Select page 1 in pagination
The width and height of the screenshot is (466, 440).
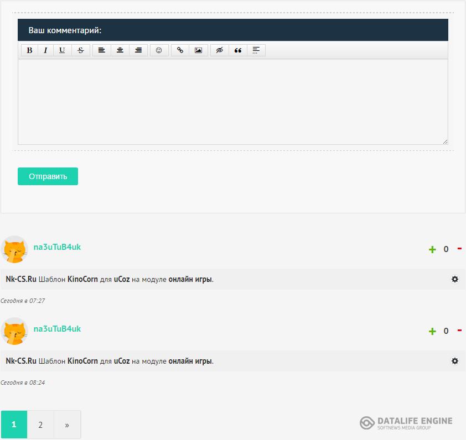14,425
